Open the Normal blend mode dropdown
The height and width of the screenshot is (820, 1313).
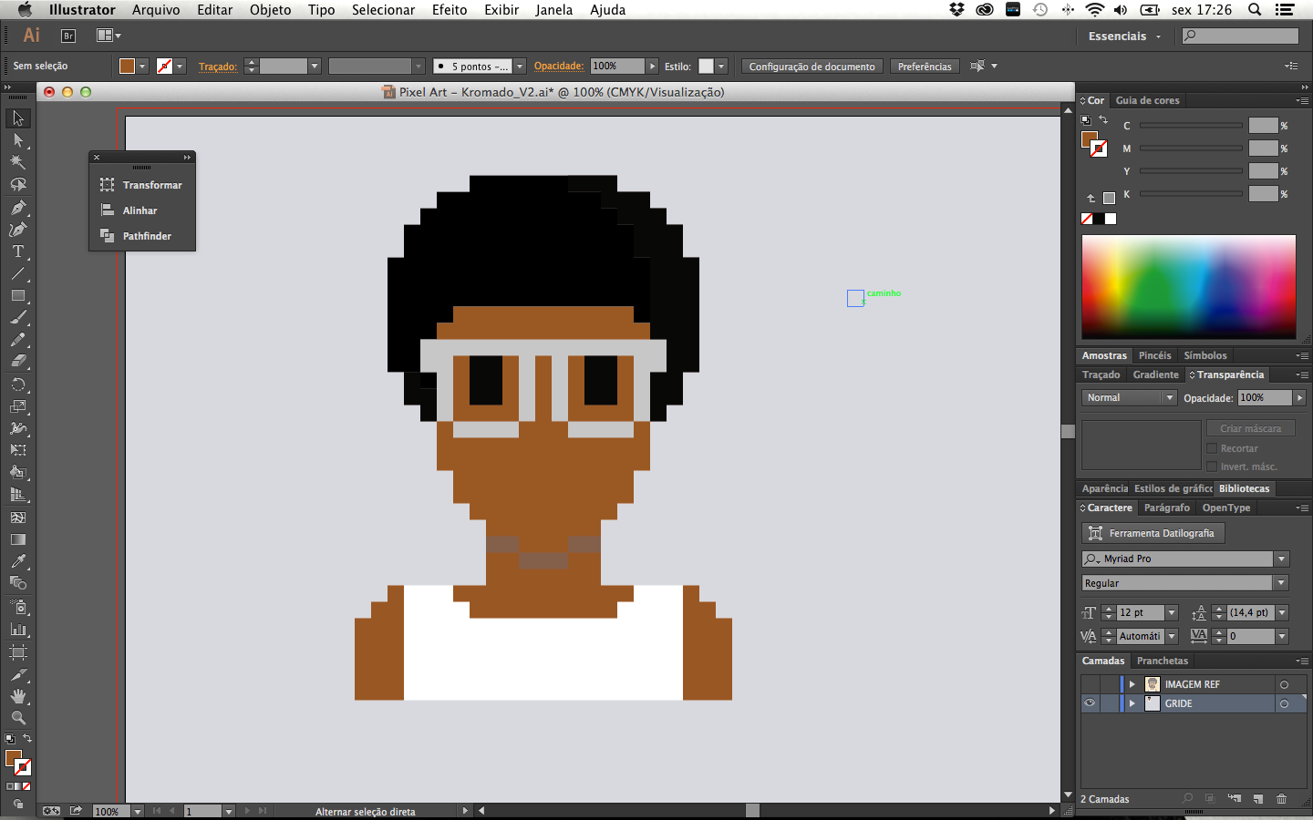[x=1129, y=397]
